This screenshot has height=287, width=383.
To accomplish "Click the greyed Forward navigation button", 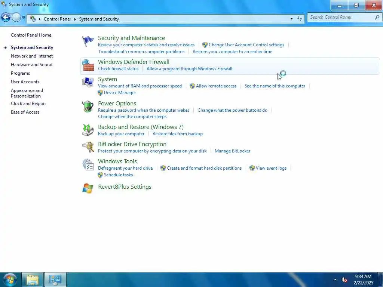I will (x=16, y=18).
